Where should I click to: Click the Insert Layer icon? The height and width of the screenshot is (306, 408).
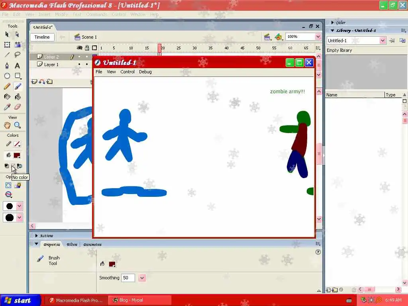34,82
